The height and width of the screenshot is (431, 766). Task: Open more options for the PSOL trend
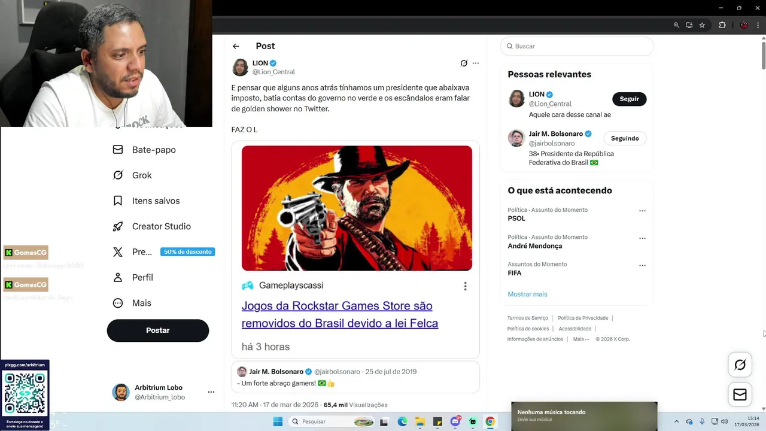[642, 211]
